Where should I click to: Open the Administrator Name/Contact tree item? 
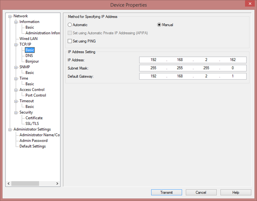coord(40,135)
